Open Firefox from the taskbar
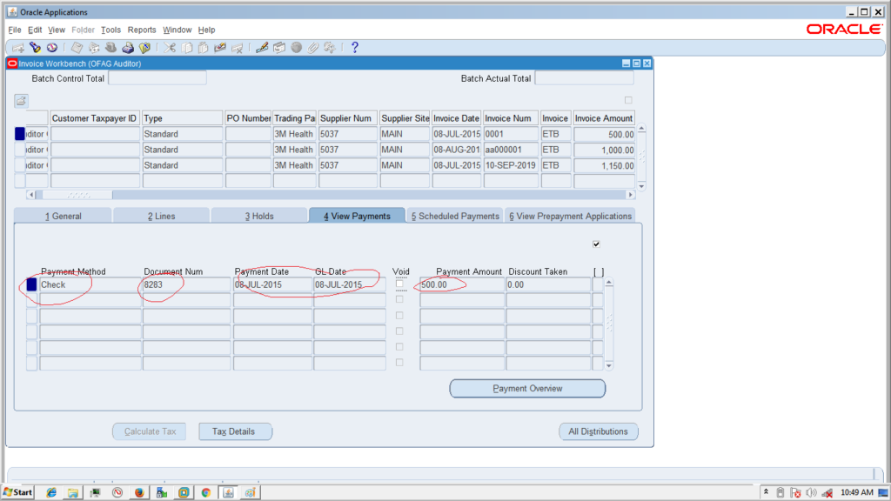891x501 pixels. tap(139, 492)
